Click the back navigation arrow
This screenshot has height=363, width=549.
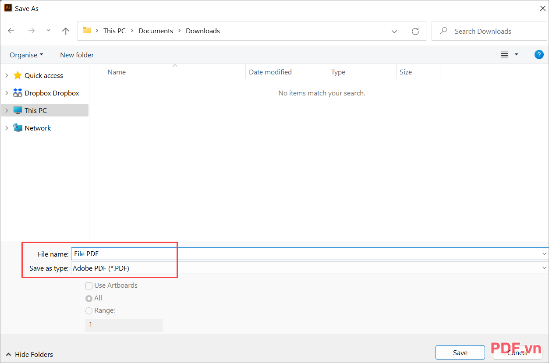[11, 31]
